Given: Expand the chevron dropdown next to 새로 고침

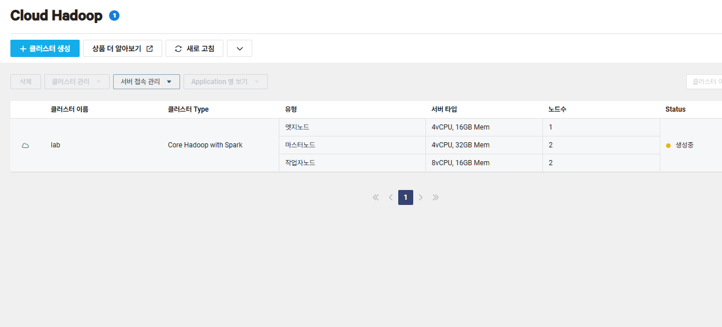Looking at the screenshot, I should [x=240, y=48].
